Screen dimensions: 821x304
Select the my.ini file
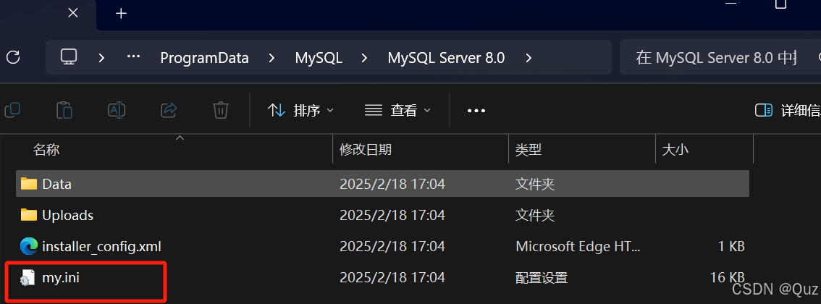(x=61, y=278)
